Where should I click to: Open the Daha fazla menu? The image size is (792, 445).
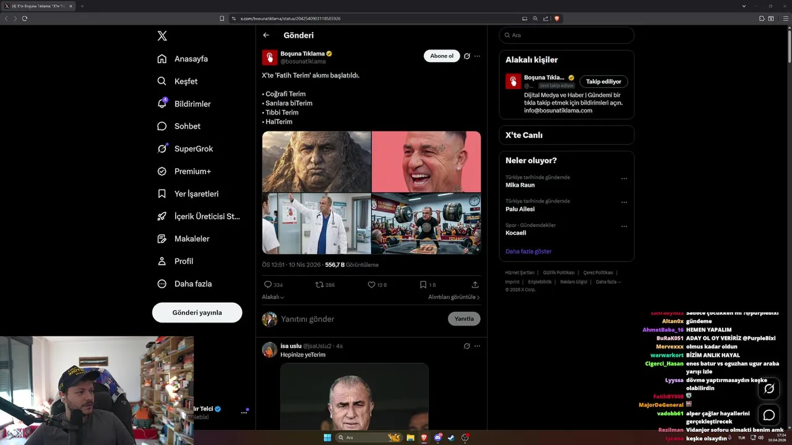pos(184,284)
